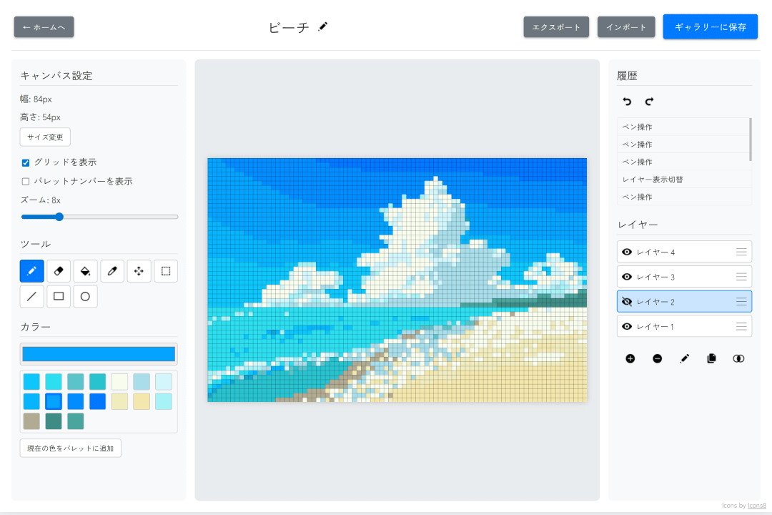Viewport: 772px width, 515px height.
Task: Select the Line tool
Action: pos(31,296)
